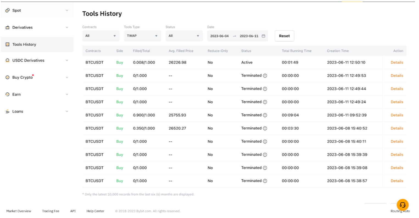Click the Earn icon in sidebar
Viewport: 419px width, 218px height.
point(7,94)
